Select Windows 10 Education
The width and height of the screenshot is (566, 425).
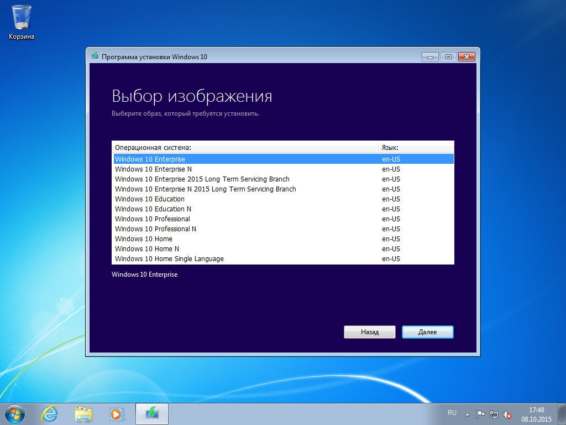point(284,199)
